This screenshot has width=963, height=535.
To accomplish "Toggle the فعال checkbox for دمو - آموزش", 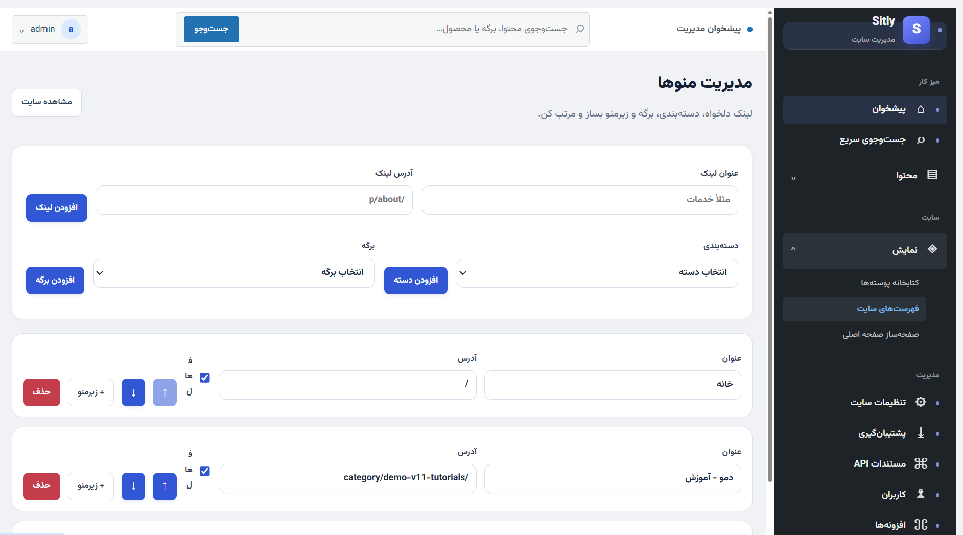I will pos(205,471).
